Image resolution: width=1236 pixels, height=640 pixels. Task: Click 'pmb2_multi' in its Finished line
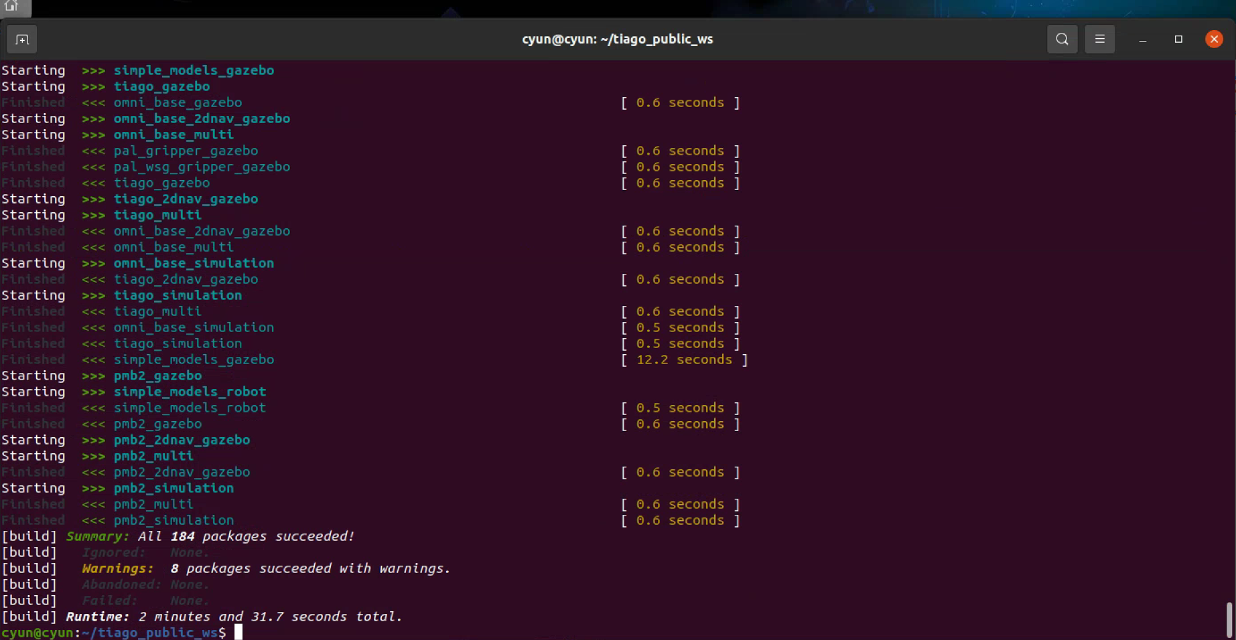pyautogui.click(x=153, y=504)
